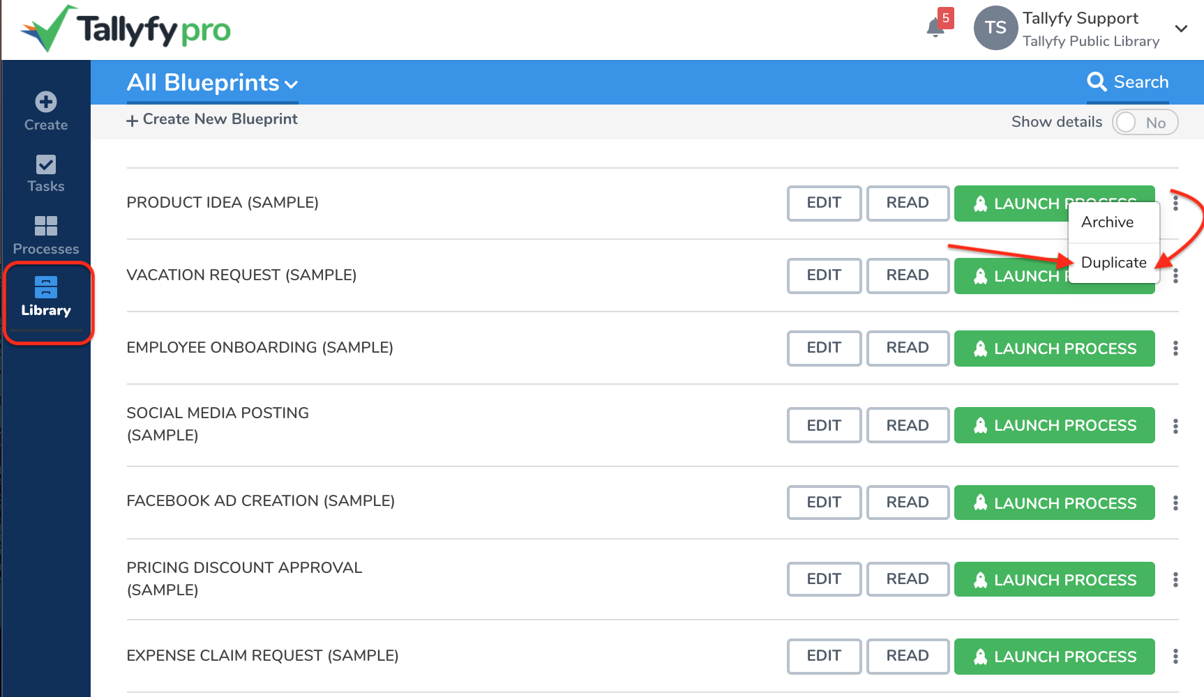Click the EMPLOYEE ONBOARDING (SAMPLE) title

pos(259,348)
